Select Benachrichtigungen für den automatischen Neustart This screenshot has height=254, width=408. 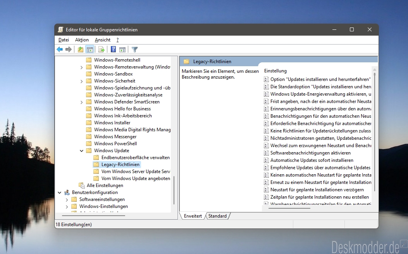[x=320, y=116]
